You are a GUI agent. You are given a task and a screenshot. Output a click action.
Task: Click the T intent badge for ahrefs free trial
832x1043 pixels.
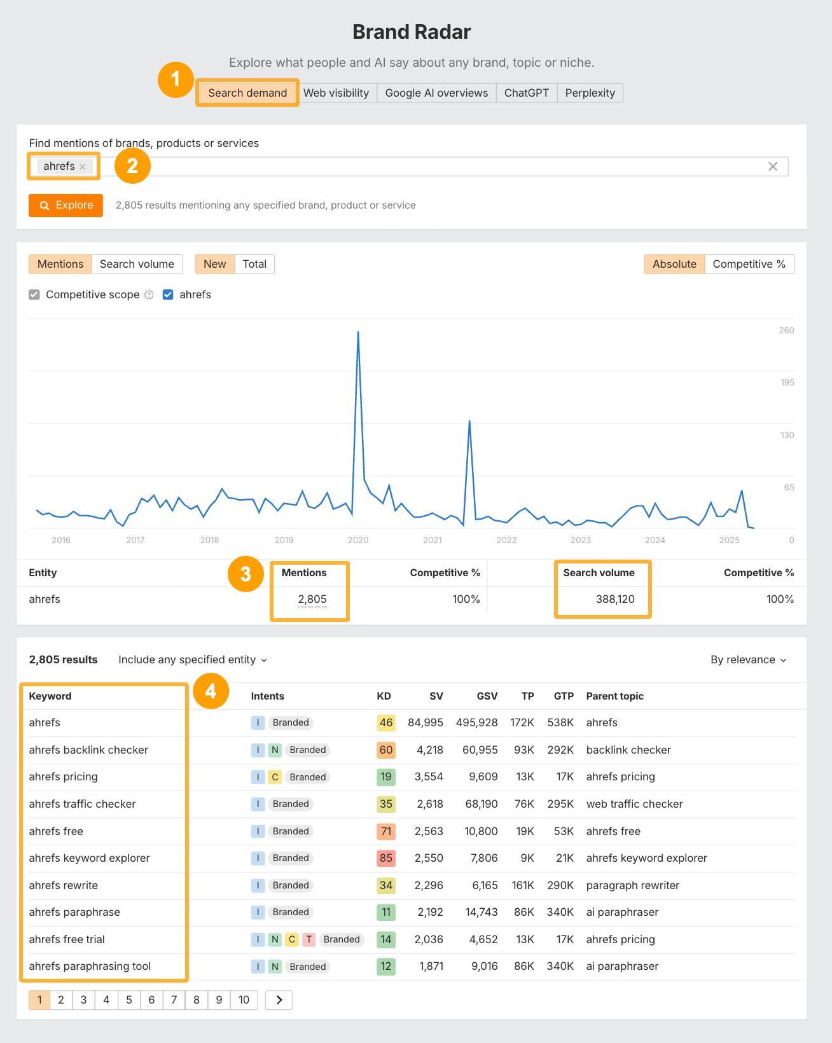tap(309, 939)
